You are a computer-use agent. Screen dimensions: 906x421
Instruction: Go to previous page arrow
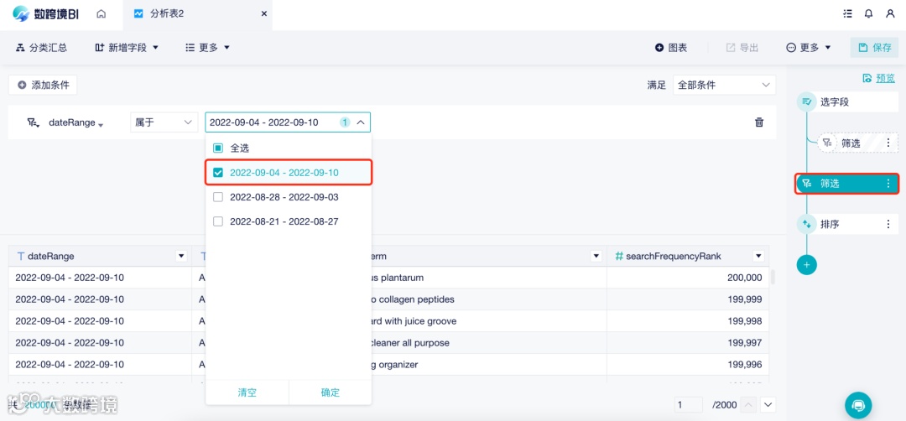pos(748,405)
